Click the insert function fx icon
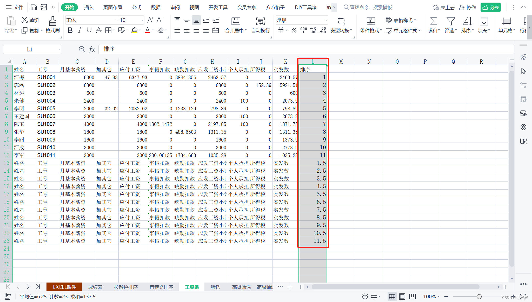Viewport: 532px width, 302px height. (92, 49)
